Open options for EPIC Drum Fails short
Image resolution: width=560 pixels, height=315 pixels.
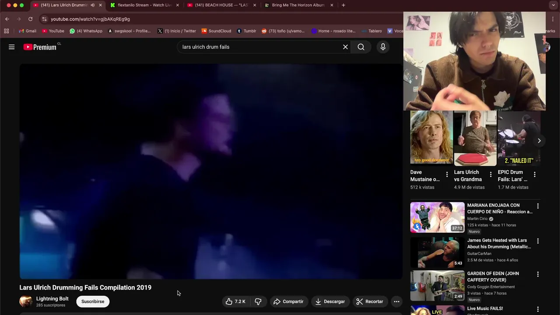tap(534, 175)
